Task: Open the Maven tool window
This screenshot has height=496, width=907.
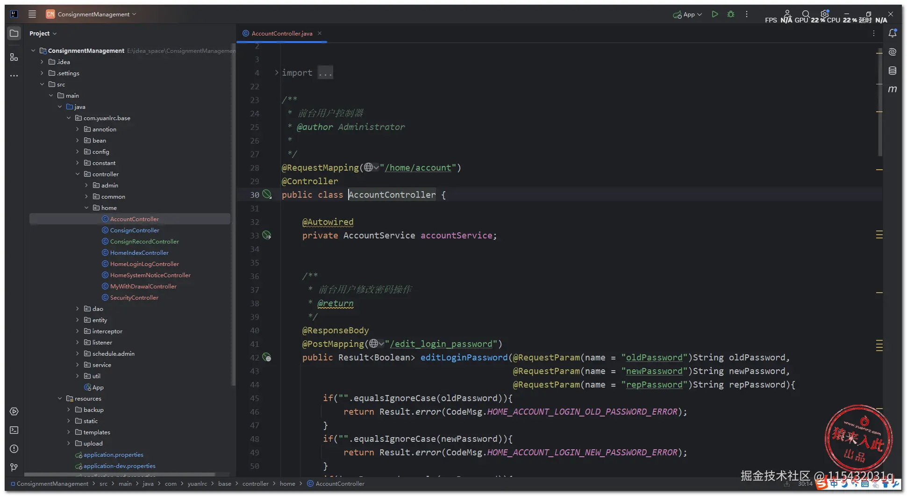Action: point(893,89)
